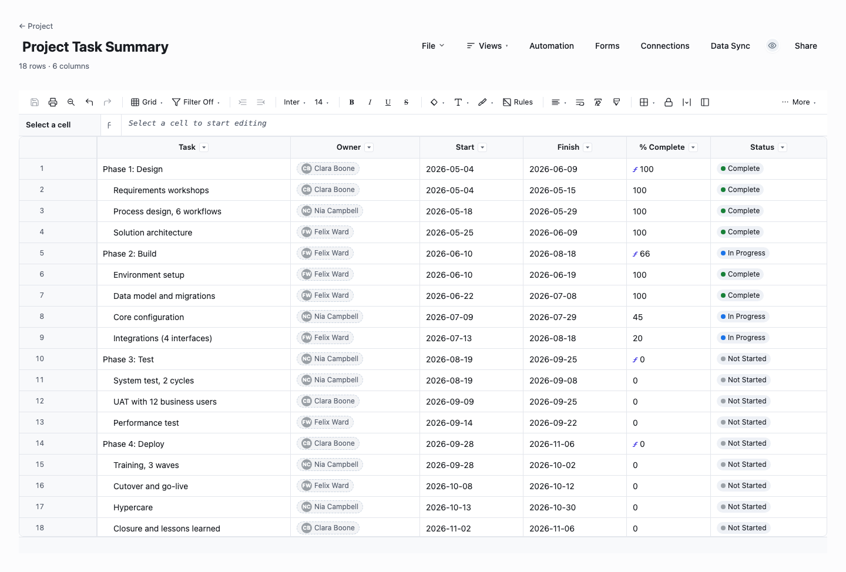Click the formula icon in Phase 3: Test % Complete
Screen dimensions: 846x572
(x=635, y=360)
